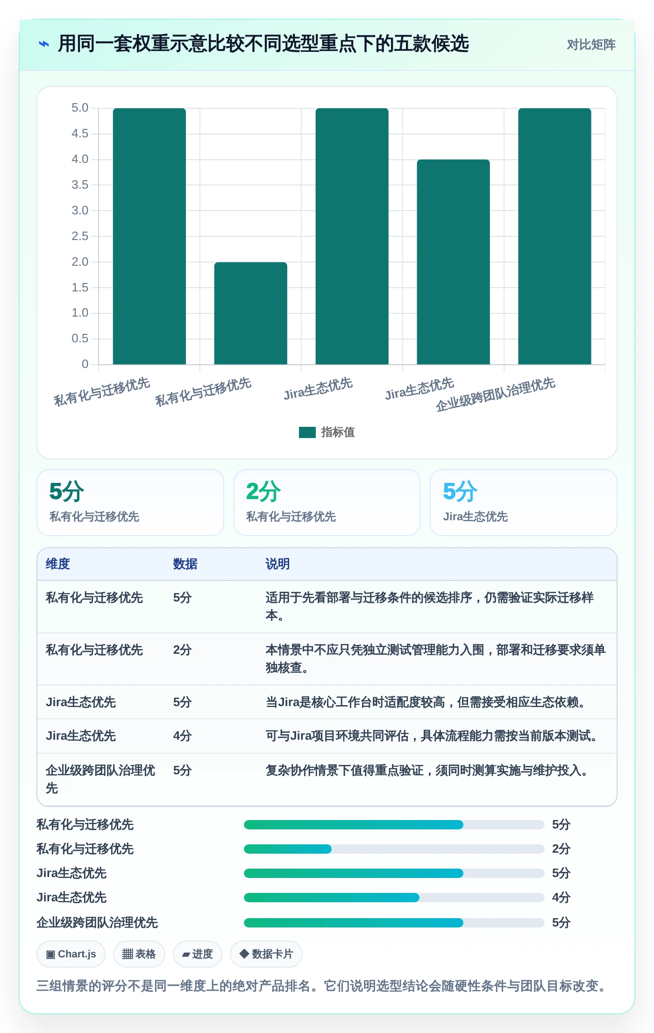Click description starting 本情景中不应只凭独立测试
The width and height of the screenshot is (654, 1033).
pyautogui.click(x=435, y=659)
